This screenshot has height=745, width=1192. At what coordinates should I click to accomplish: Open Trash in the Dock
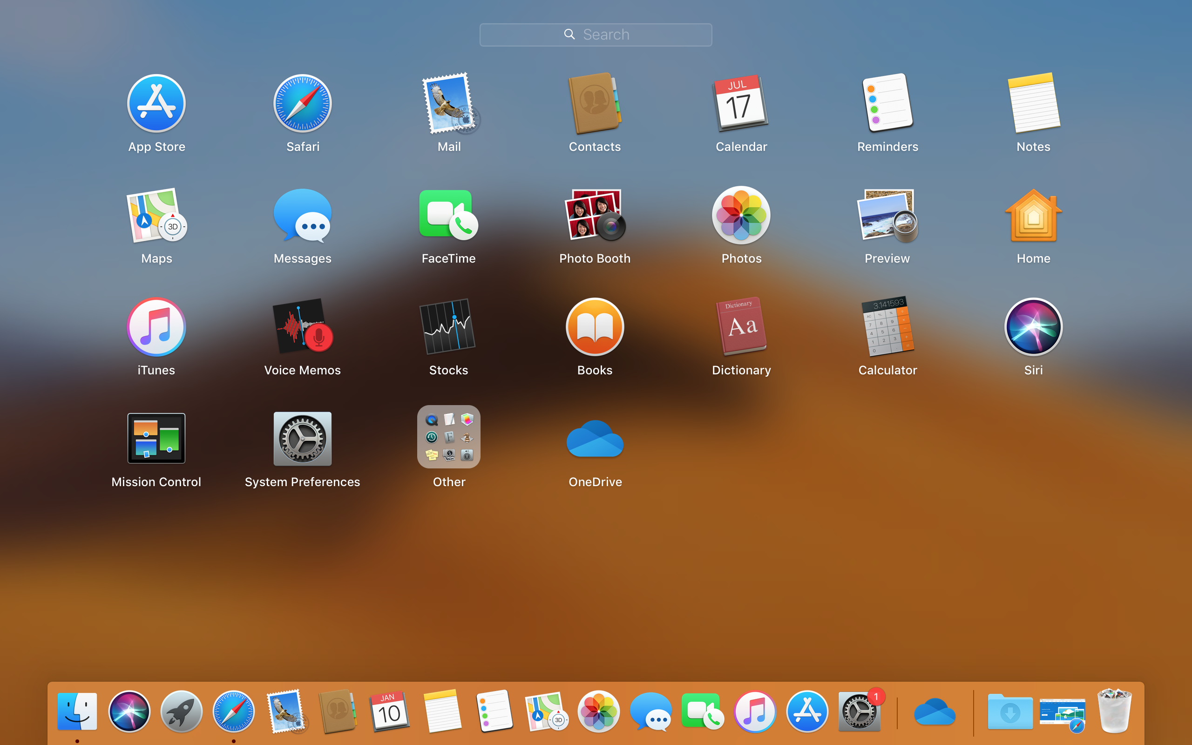coord(1114,711)
